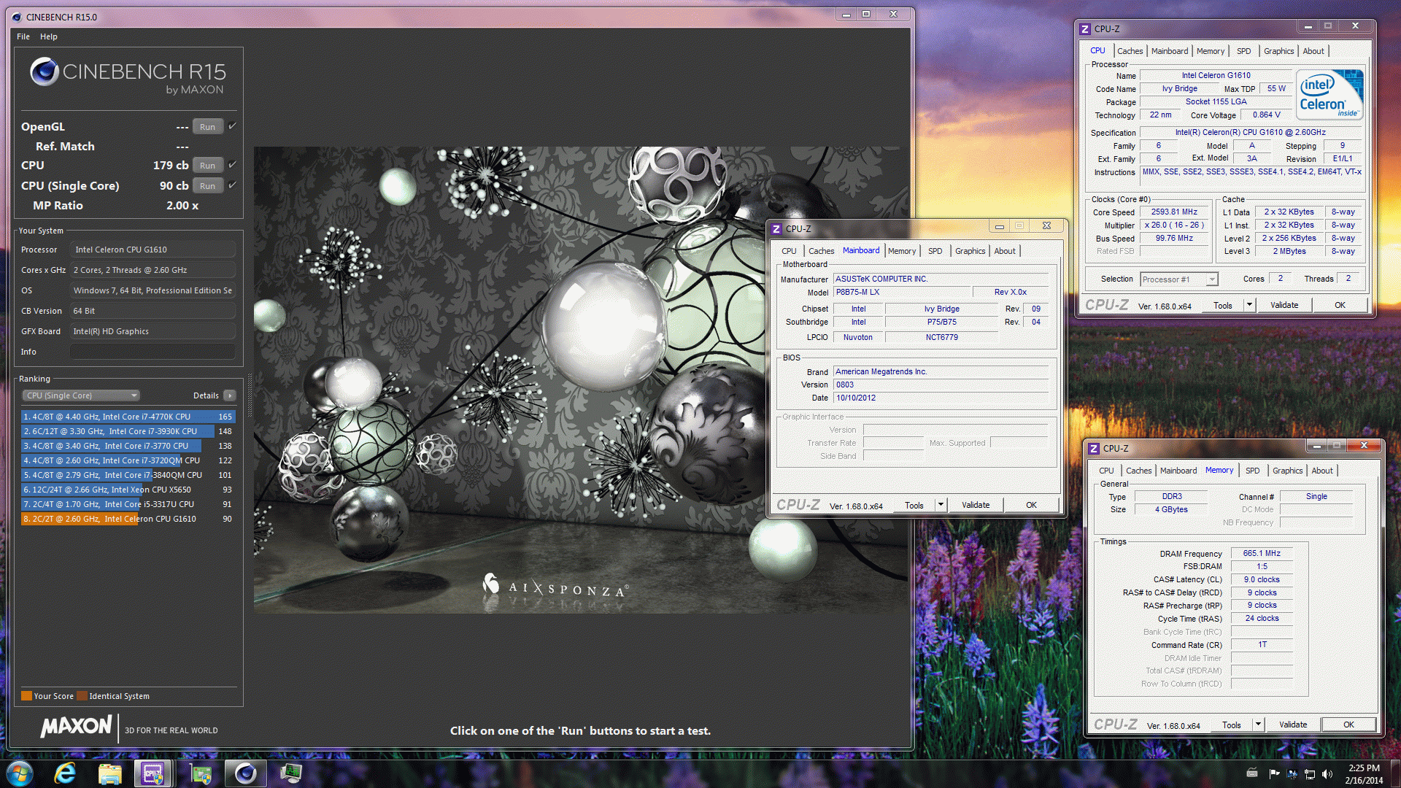Click Validate in the Memory CPU-Z window
This screenshot has width=1401, height=788.
pyautogui.click(x=1292, y=725)
